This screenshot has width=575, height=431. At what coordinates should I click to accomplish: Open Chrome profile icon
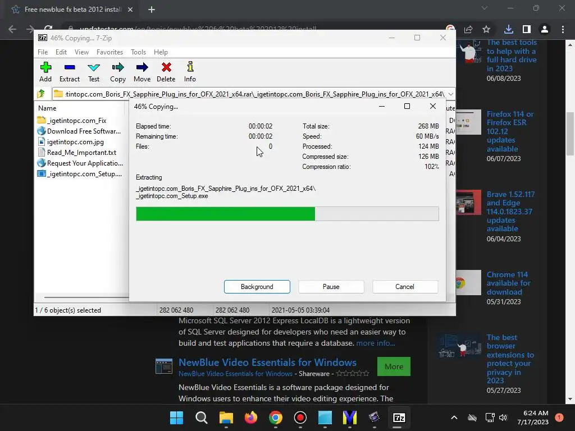[x=545, y=29]
